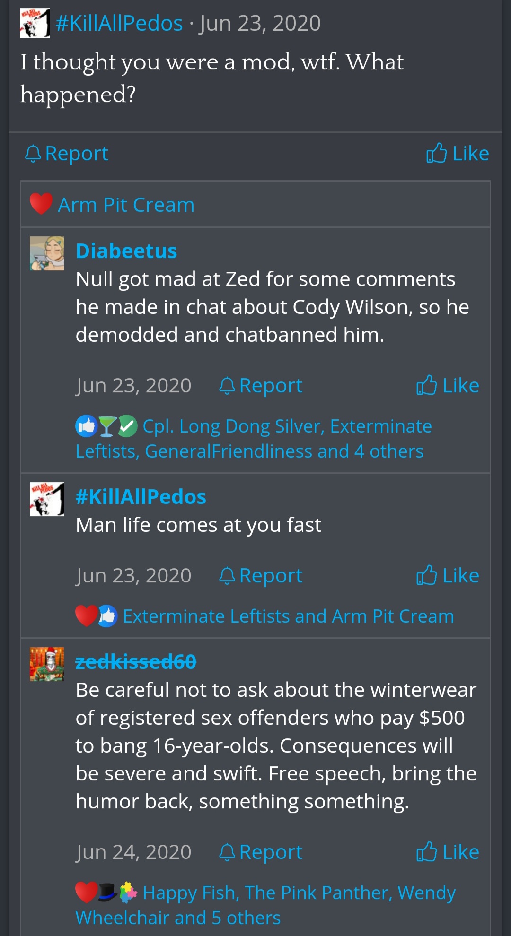Click #KillAllPedos avatar in the reply

(x=47, y=499)
